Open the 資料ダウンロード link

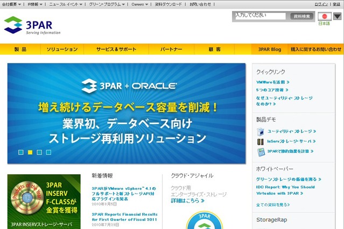[169, 4]
